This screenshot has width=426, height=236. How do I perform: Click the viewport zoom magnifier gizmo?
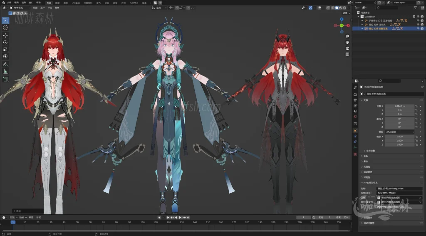point(347,36)
